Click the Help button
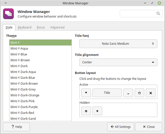Image resolution: width=165 pixels, height=134 pixels. pos(16,127)
